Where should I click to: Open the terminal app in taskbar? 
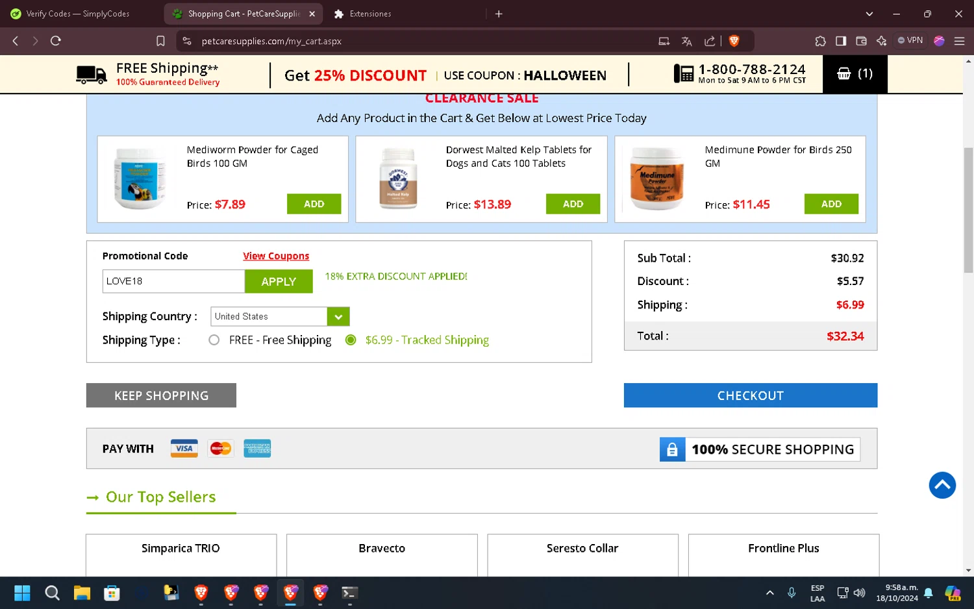coord(349,593)
